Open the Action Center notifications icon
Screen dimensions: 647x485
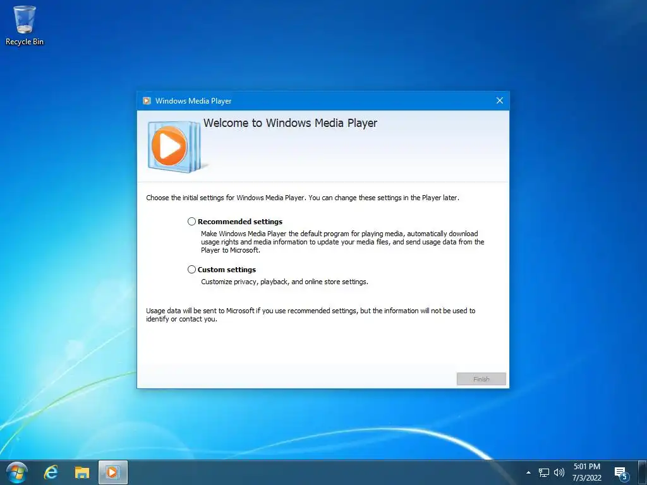click(622, 474)
